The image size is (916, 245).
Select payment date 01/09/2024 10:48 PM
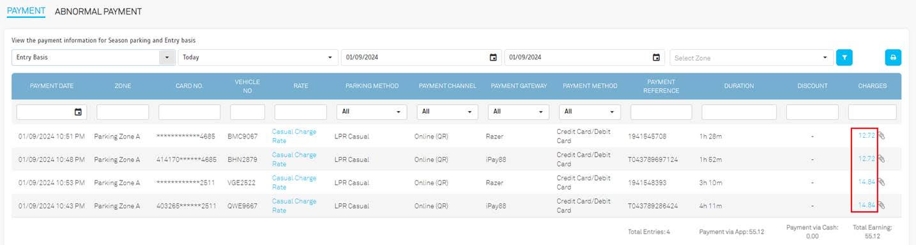pyautogui.click(x=52, y=159)
